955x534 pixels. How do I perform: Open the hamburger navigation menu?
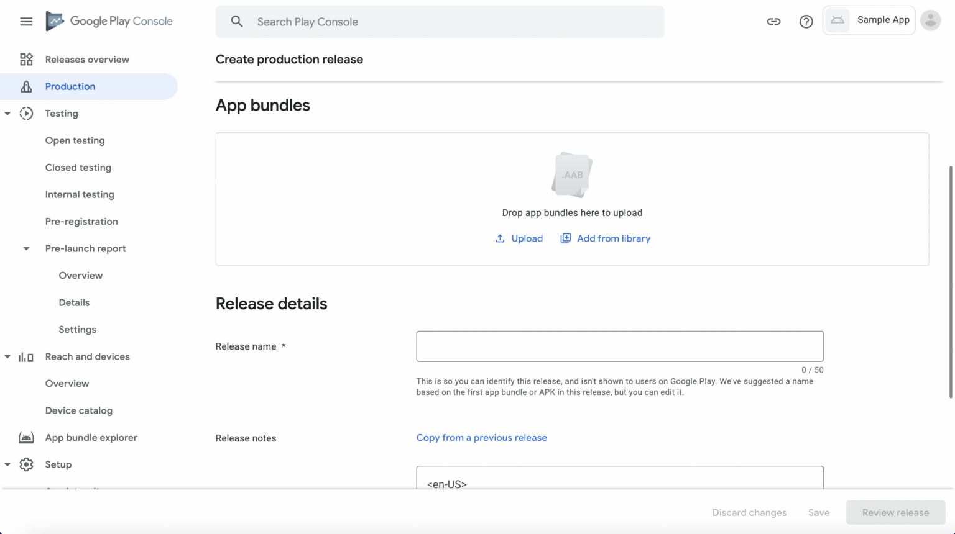click(x=26, y=22)
